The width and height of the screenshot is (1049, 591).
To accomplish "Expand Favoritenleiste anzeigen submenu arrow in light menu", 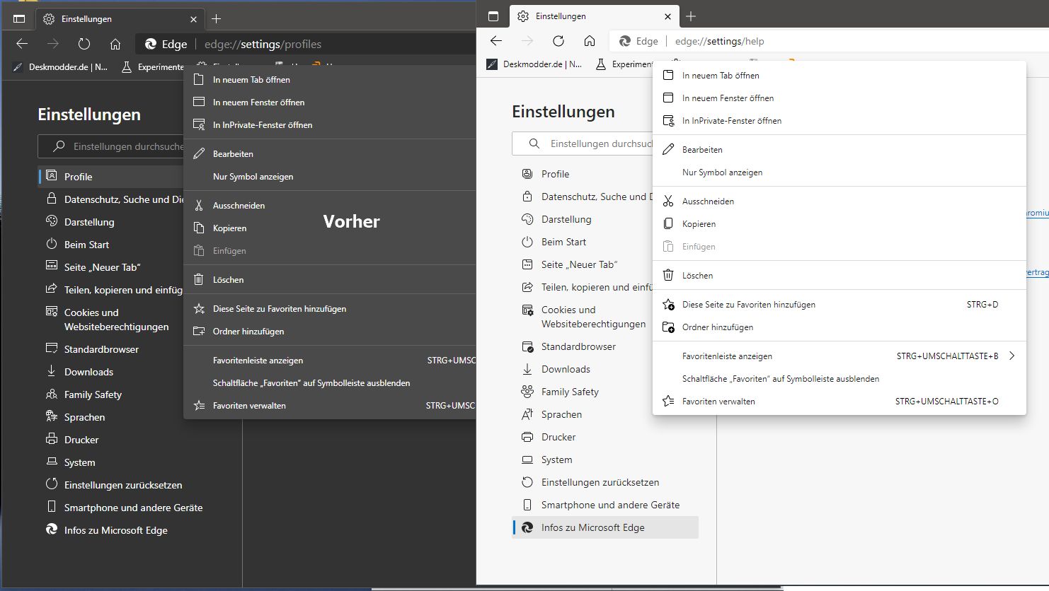I will (x=1011, y=356).
